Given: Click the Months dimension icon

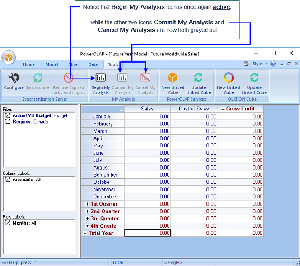Looking at the screenshot, I should [8, 223].
